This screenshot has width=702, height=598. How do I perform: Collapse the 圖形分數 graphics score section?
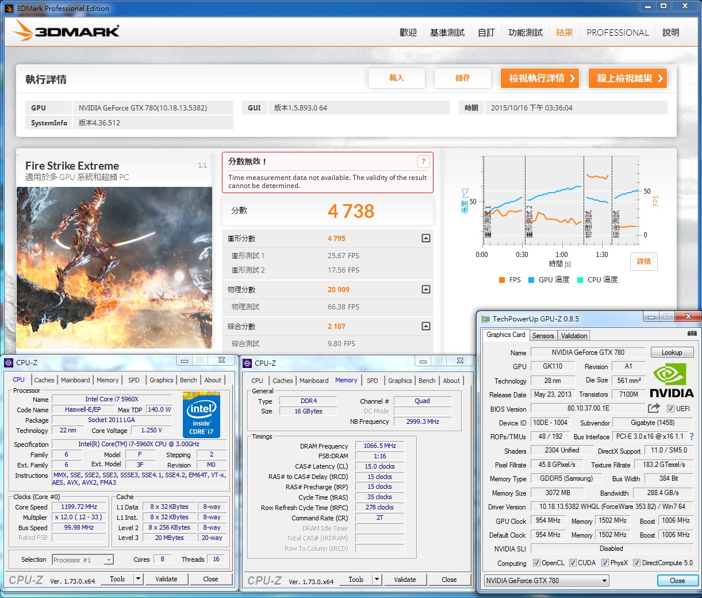pos(426,238)
